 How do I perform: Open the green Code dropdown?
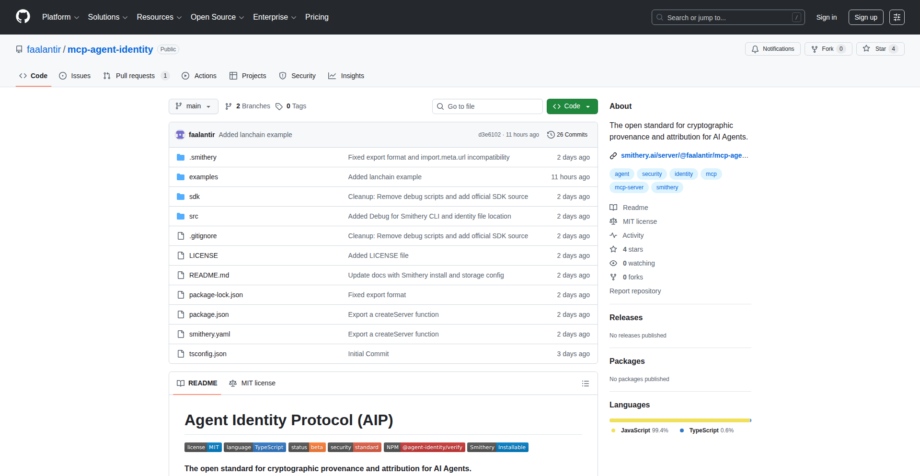[572, 106]
